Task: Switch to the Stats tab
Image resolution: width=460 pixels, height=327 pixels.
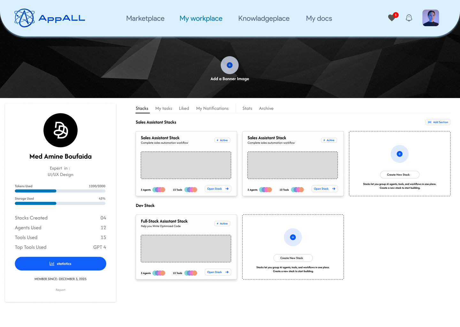Action: tap(247, 109)
